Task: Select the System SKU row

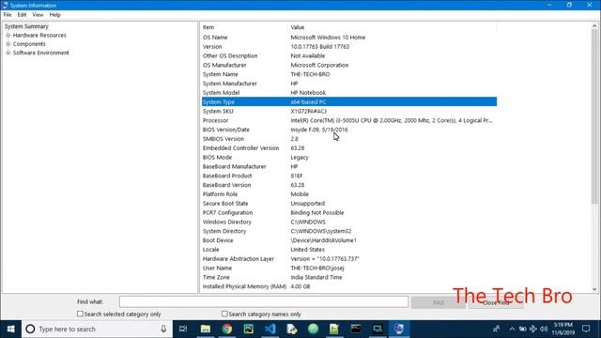Action: 349,111
